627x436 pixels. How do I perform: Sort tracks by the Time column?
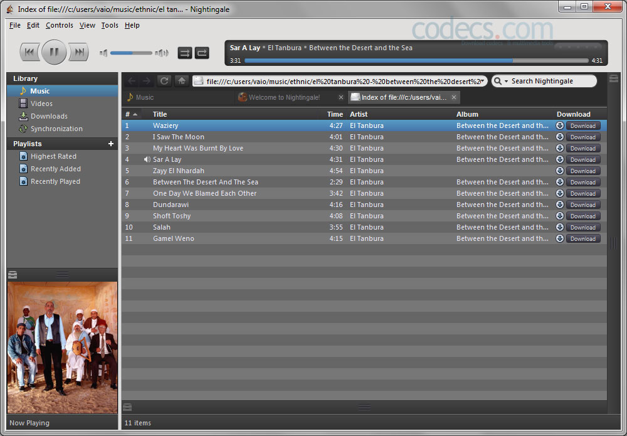pos(335,114)
